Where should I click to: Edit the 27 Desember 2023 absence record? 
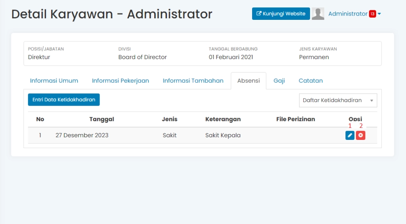pyautogui.click(x=350, y=135)
